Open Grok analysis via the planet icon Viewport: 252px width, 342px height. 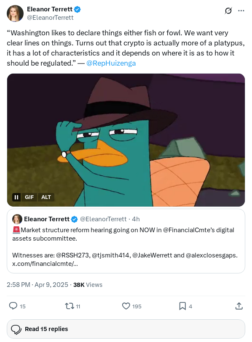click(228, 11)
